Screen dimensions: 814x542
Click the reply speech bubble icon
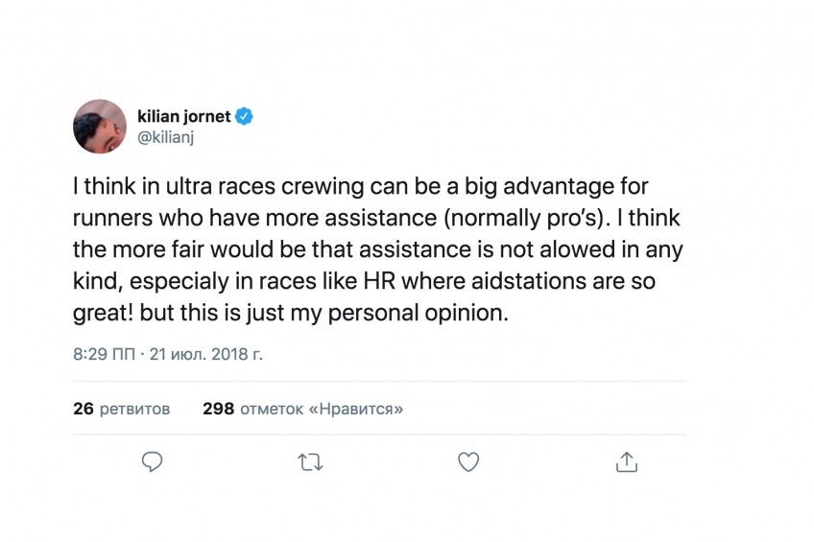click(x=152, y=461)
